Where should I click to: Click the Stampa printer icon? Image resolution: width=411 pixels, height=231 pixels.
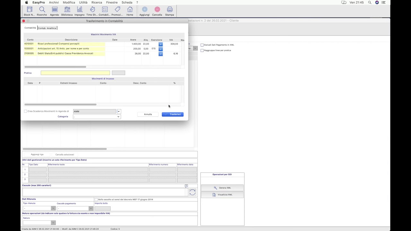(170, 11)
